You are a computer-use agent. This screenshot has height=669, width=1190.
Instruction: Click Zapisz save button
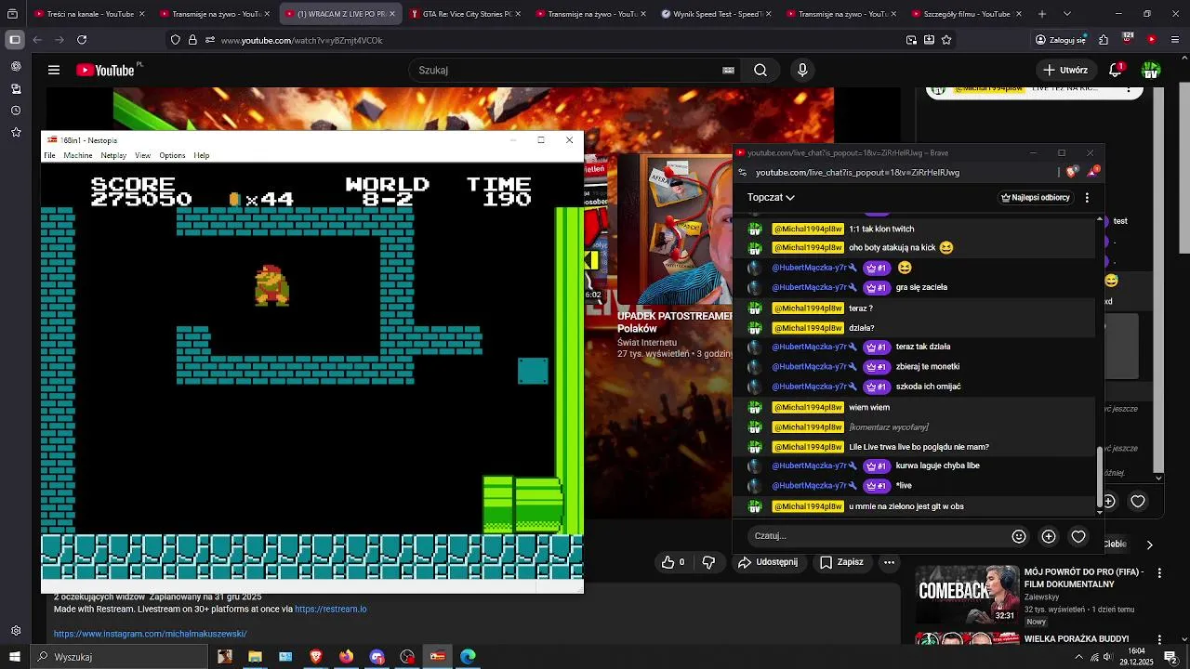click(x=841, y=562)
